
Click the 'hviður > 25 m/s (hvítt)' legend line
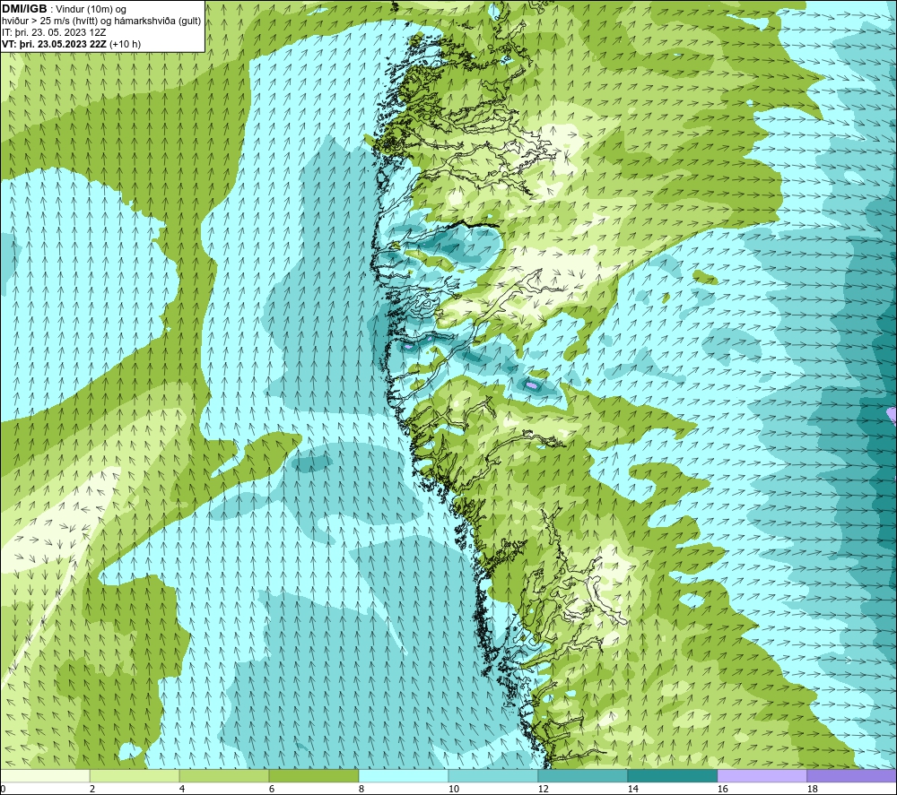click(101, 22)
